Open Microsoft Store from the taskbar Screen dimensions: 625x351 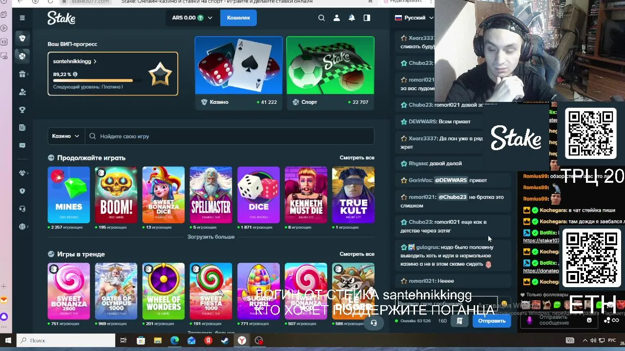click(x=141, y=340)
